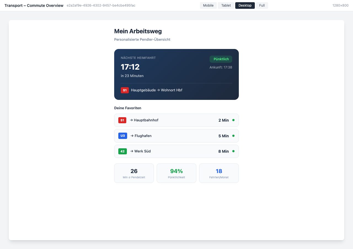The image size is (353, 249).
Task: Click the 94% Pünktlichkeit stat card
Action: pyautogui.click(x=176, y=173)
